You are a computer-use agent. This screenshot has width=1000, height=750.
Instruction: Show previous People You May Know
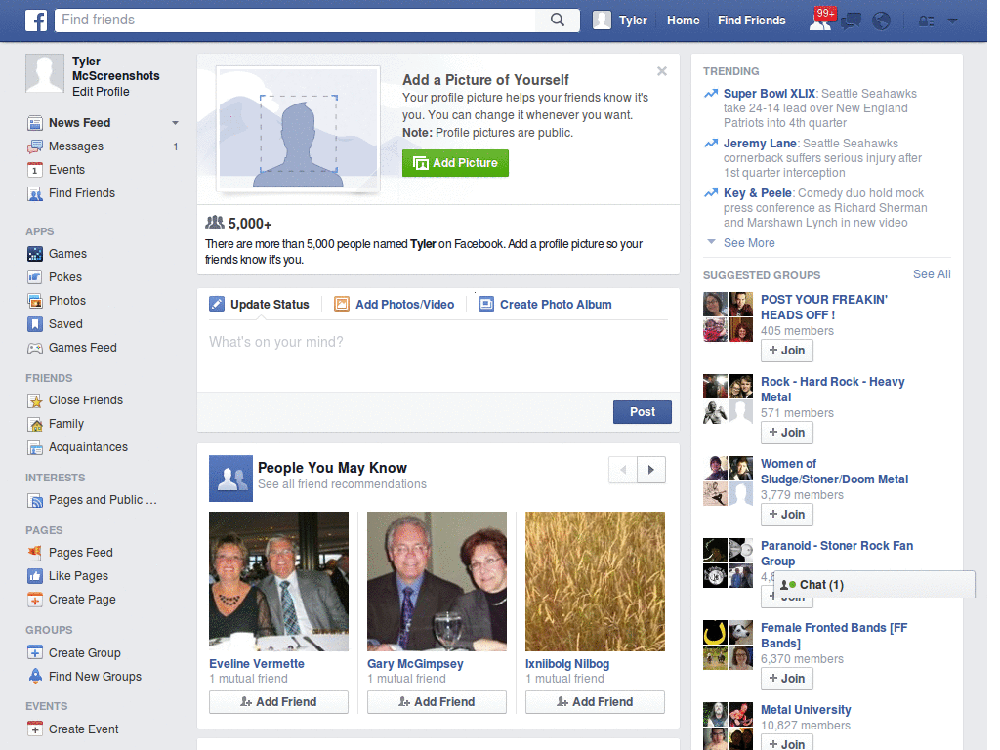pos(623,470)
